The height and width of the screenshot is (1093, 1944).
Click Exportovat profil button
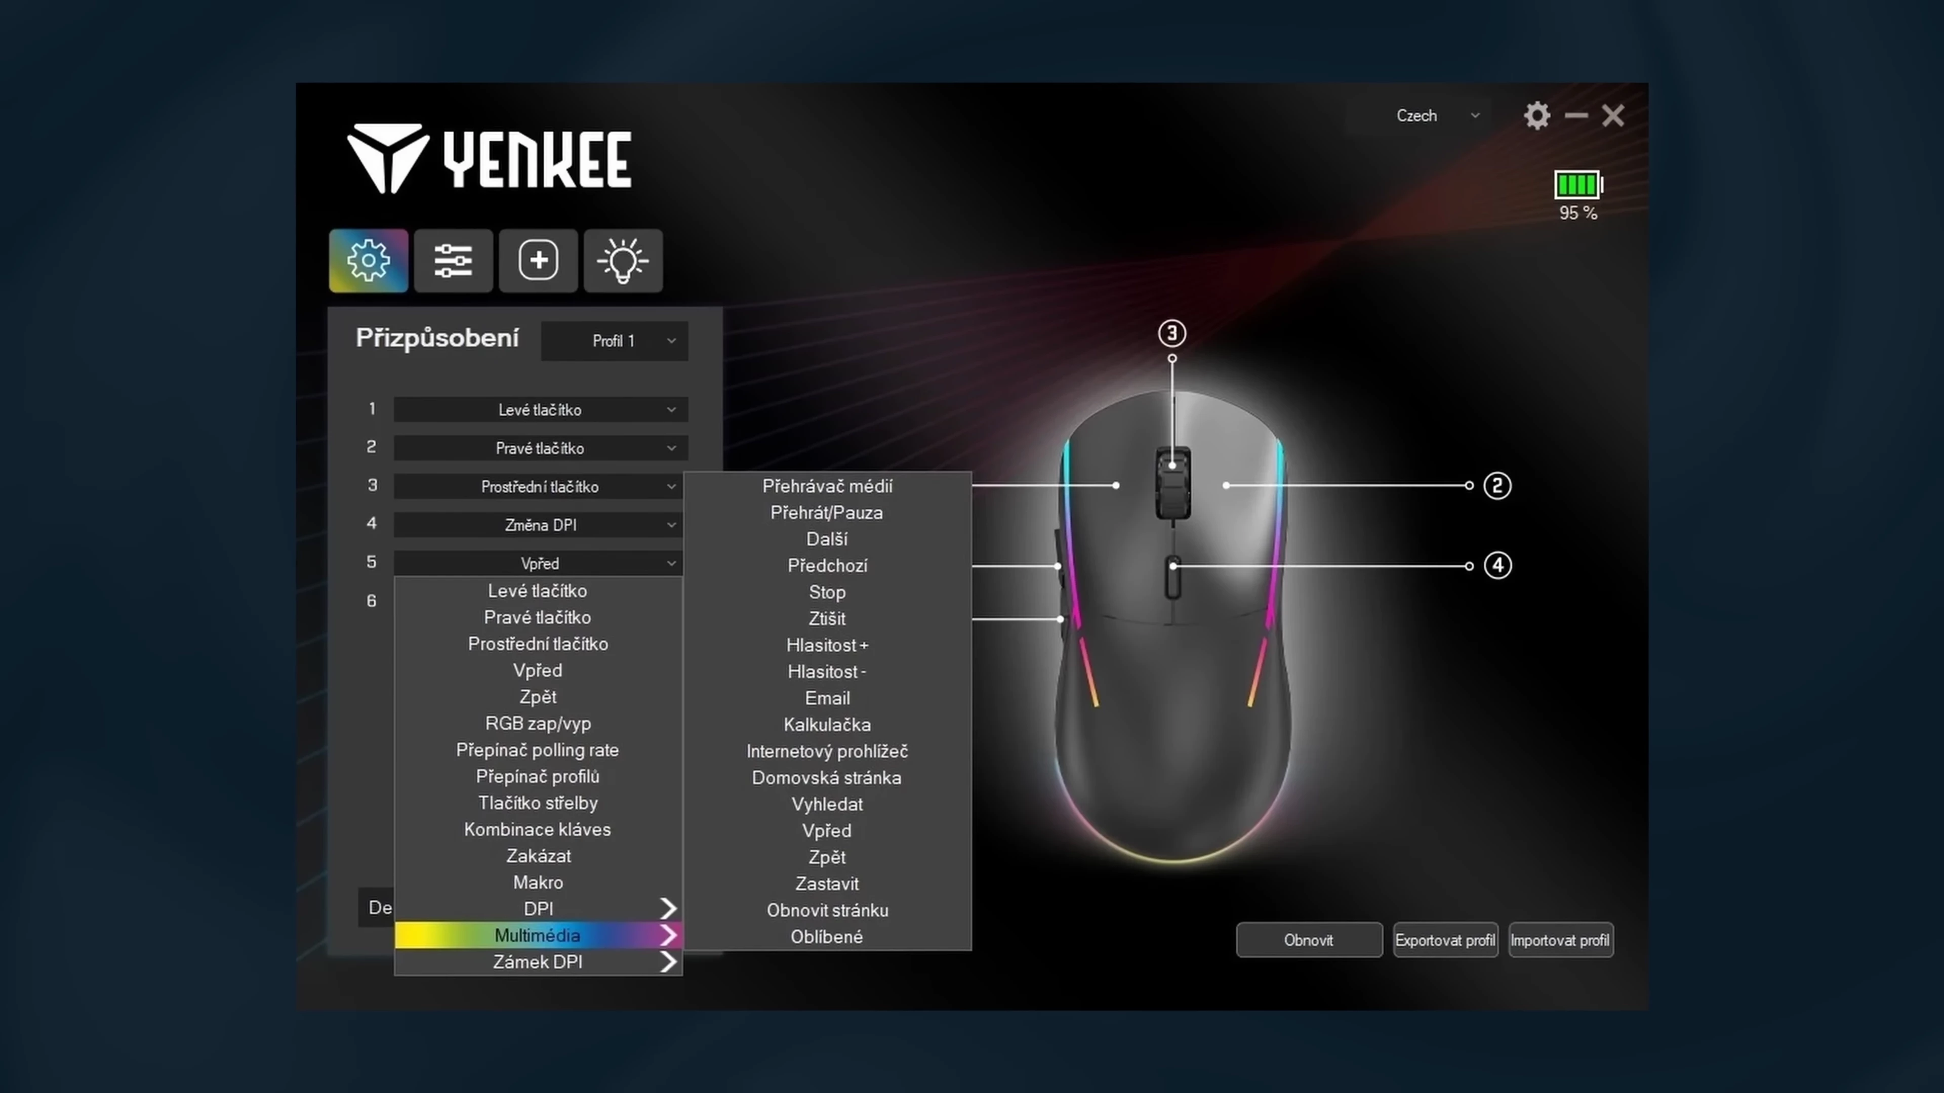tap(1445, 940)
